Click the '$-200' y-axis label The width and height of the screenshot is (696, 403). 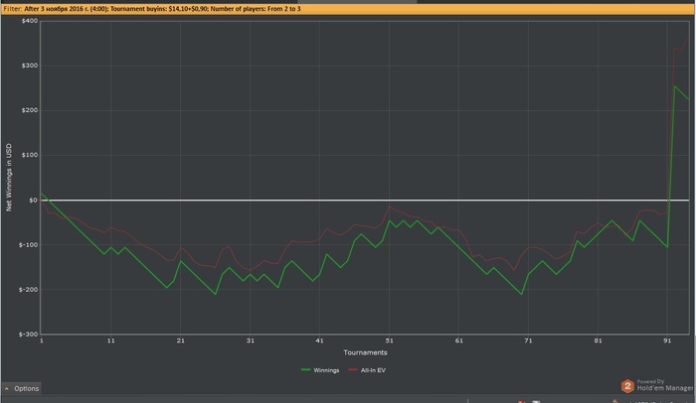[x=29, y=290]
